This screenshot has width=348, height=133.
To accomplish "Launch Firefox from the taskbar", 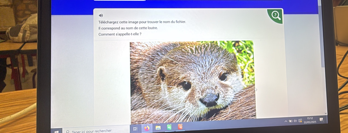I will pos(147,128).
